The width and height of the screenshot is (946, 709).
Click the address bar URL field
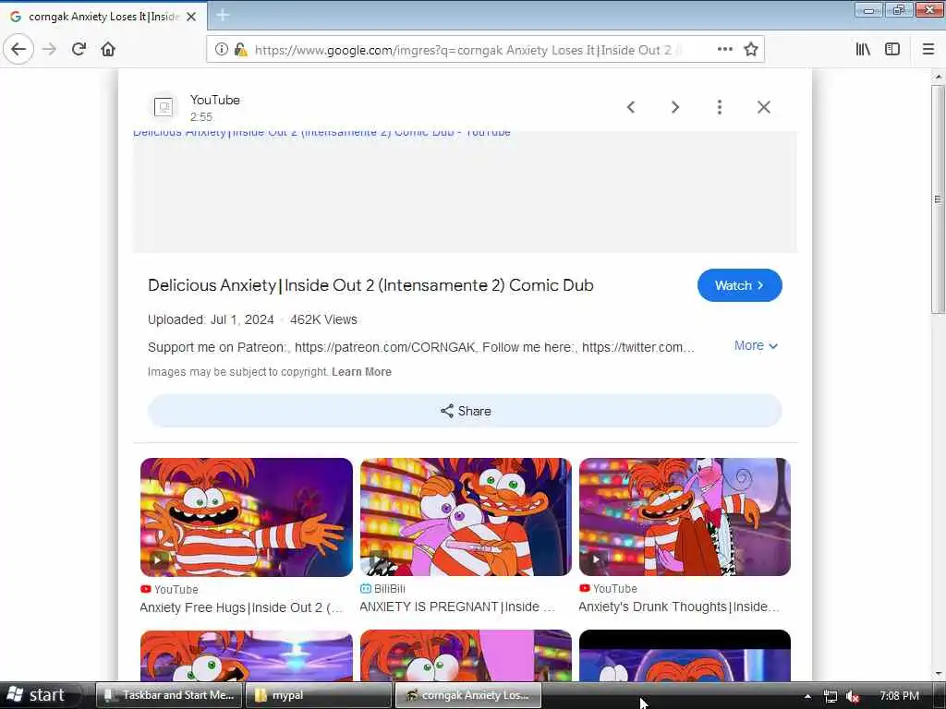[x=463, y=50]
